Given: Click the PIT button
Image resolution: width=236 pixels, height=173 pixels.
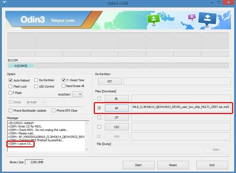Looking at the screenshot, I should pyautogui.click(x=110, y=81).
